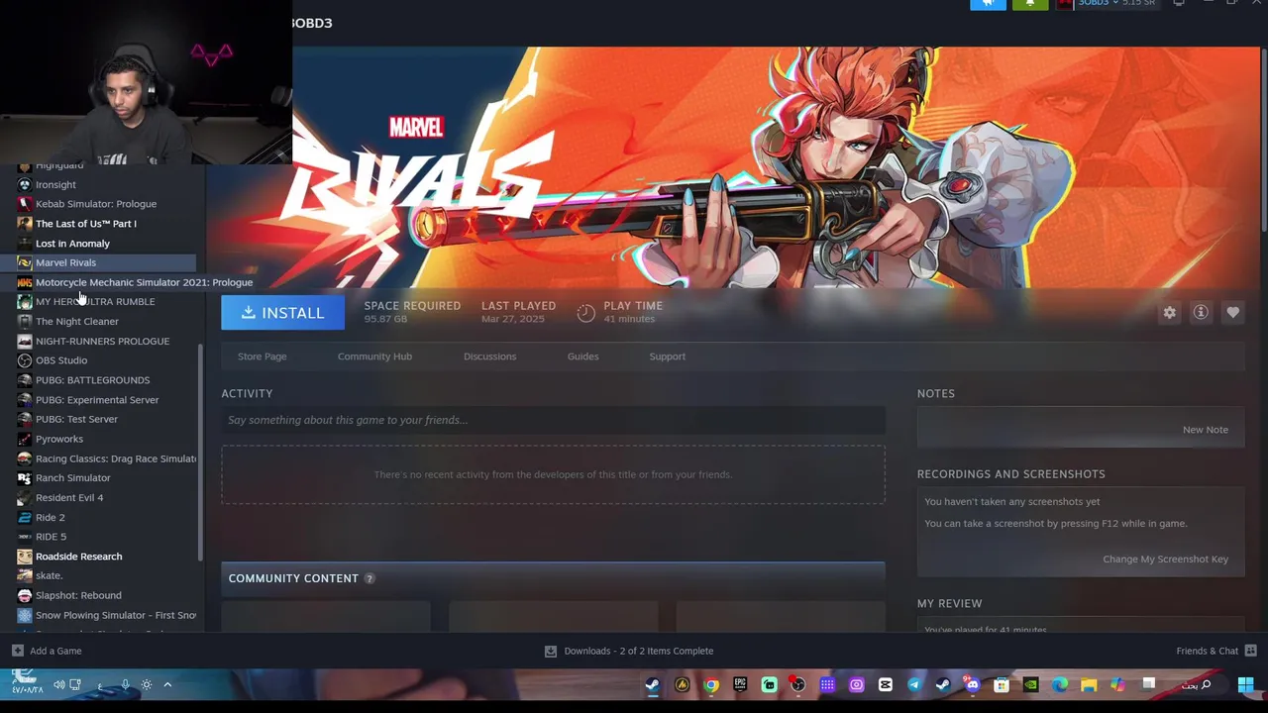Open Downloads 2 of 2 Items Complete
Image resolution: width=1268 pixels, height=713 pixels.
coord(638,651)
